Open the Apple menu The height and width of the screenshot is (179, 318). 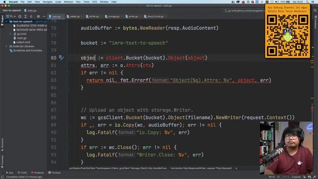[4, 2]
